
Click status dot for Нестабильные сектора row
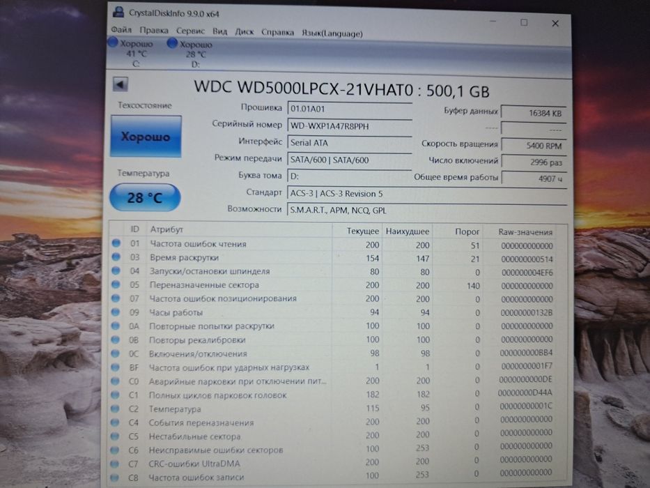(x=115, y=436)
